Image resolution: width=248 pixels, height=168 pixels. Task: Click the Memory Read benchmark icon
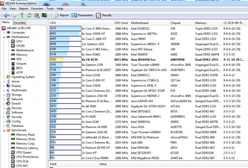point(13,135)
